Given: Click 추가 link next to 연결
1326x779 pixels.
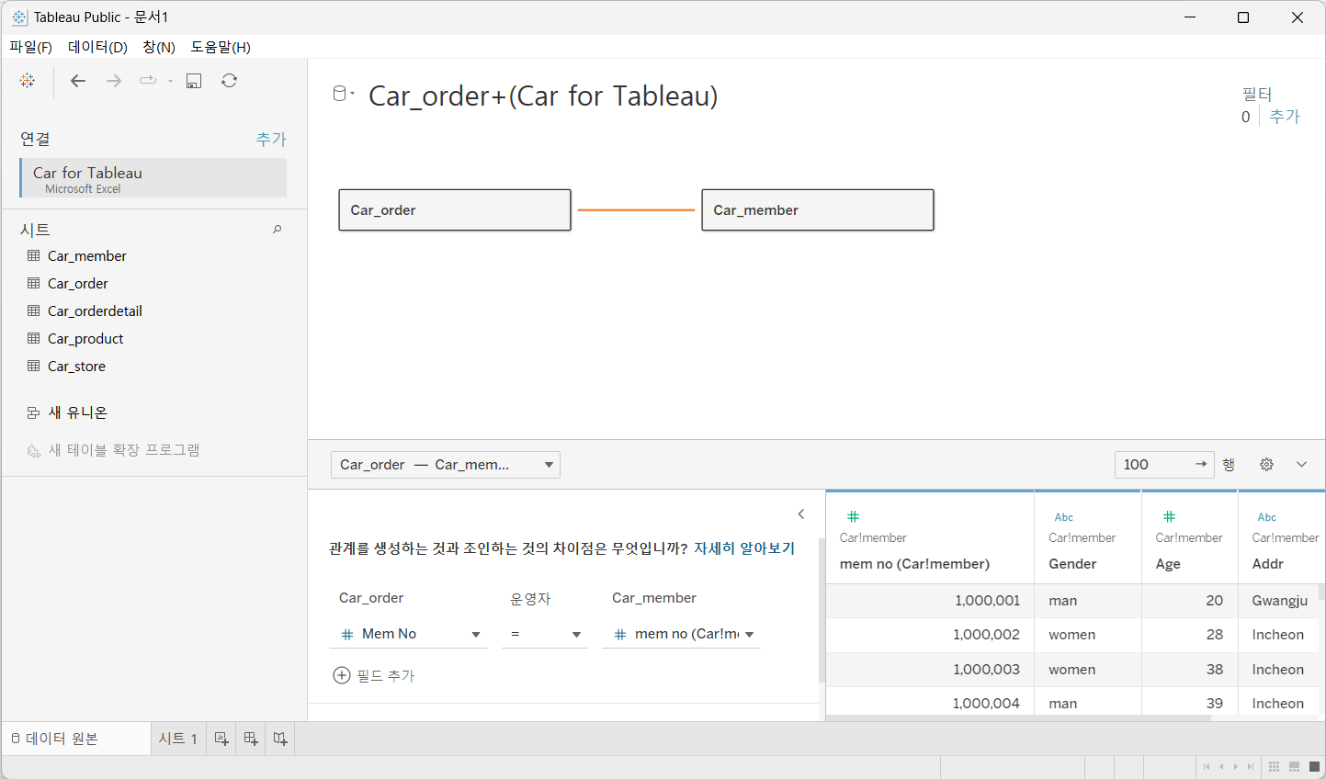Looking at the screenshot, I should tap(271, 140).
